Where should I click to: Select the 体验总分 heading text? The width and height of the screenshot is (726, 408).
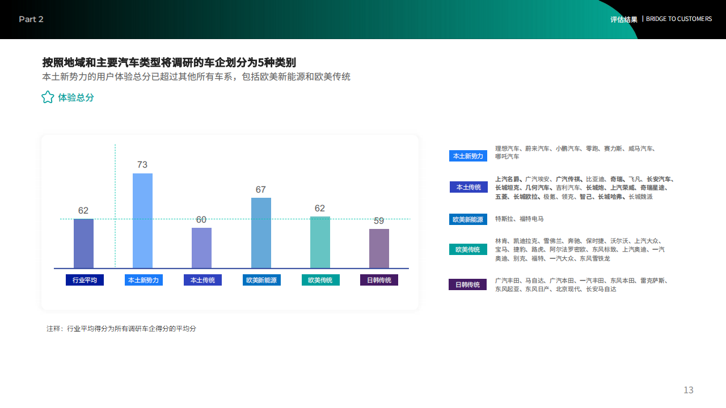click(76, 97)
